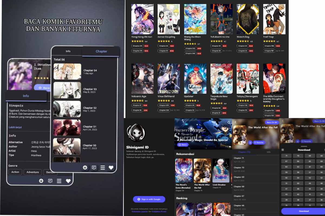Open comments icon in the Chapter list phone
Screen dimensions: 325x216
(94, 168)
